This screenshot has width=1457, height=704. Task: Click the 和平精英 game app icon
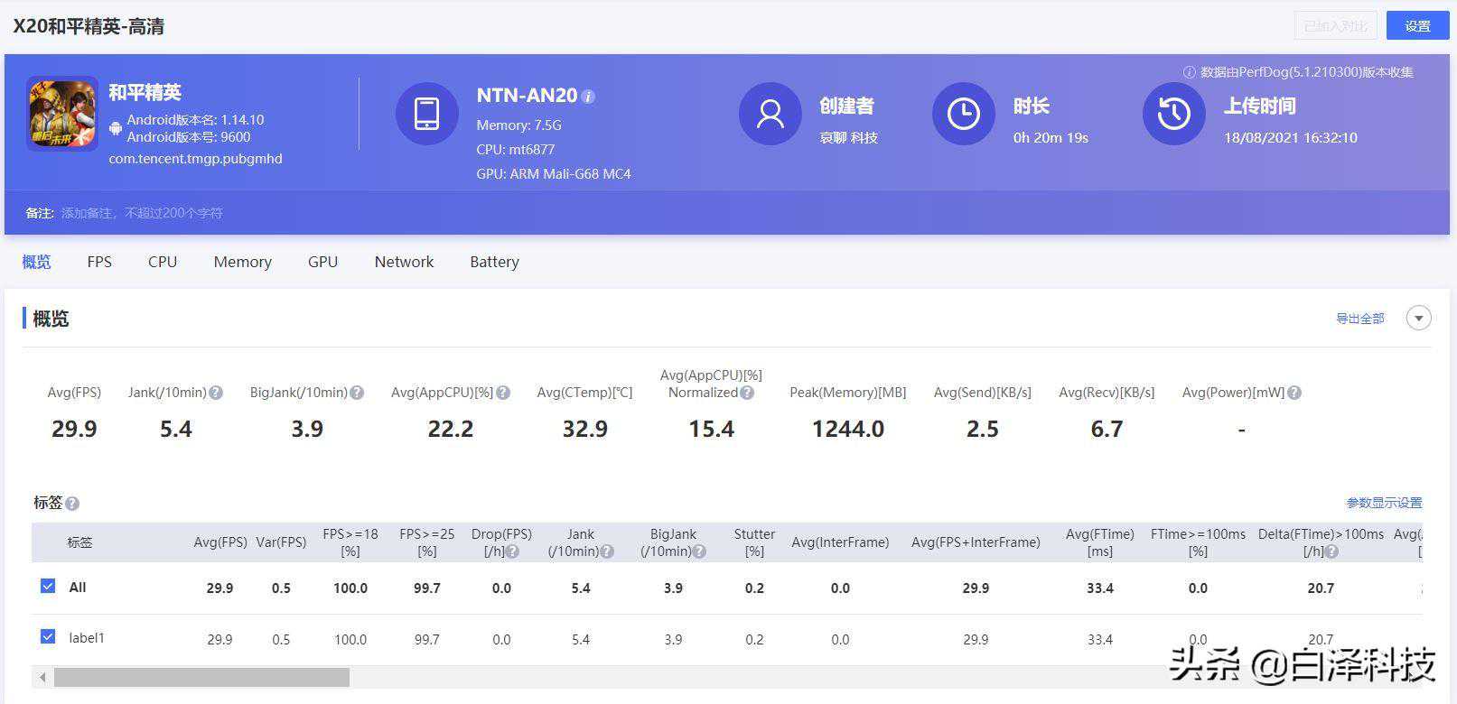point(62,114)
